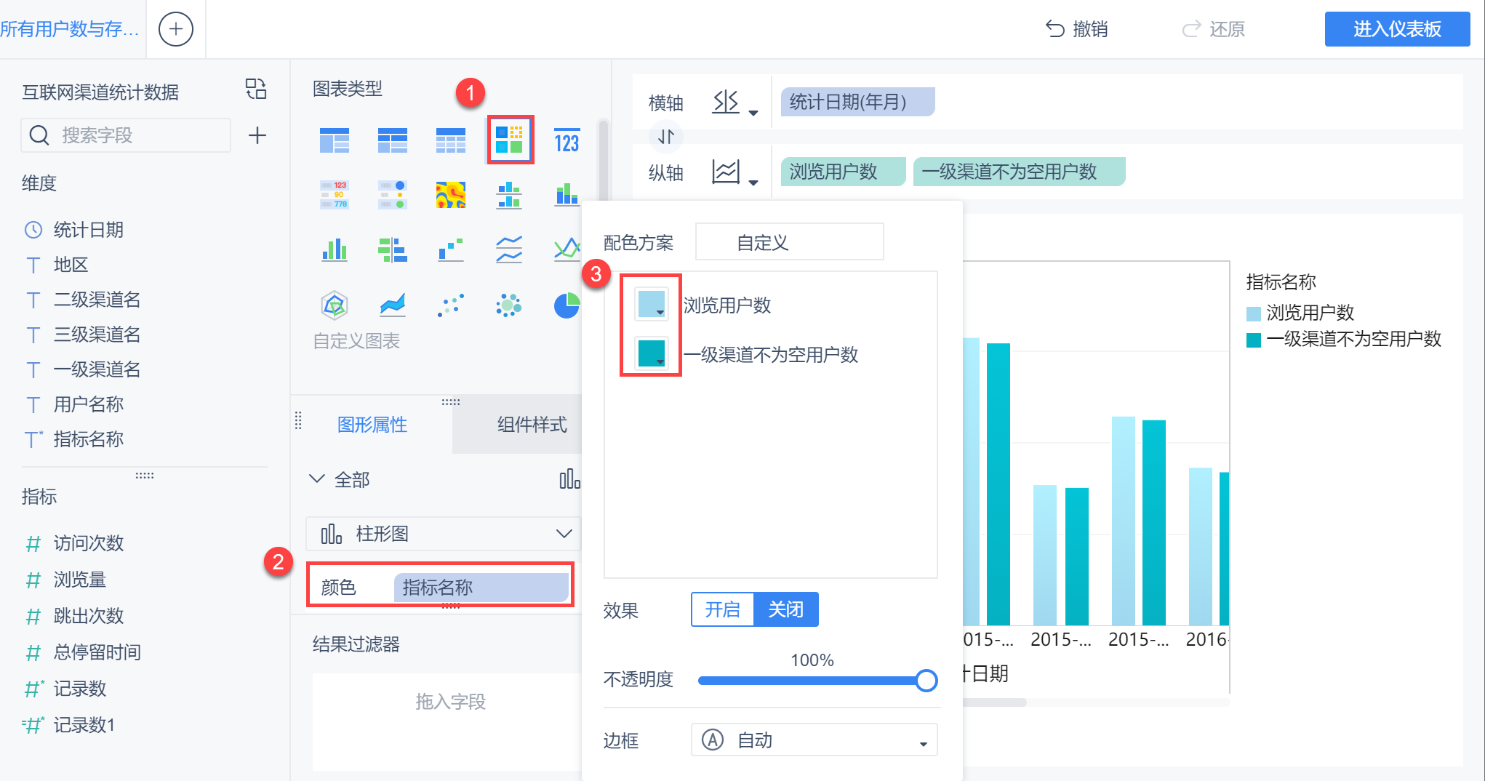Select the 用户名称 dimension field
Screen dimensions: 1485x781
pyautogui.click(x=89, y=404)
